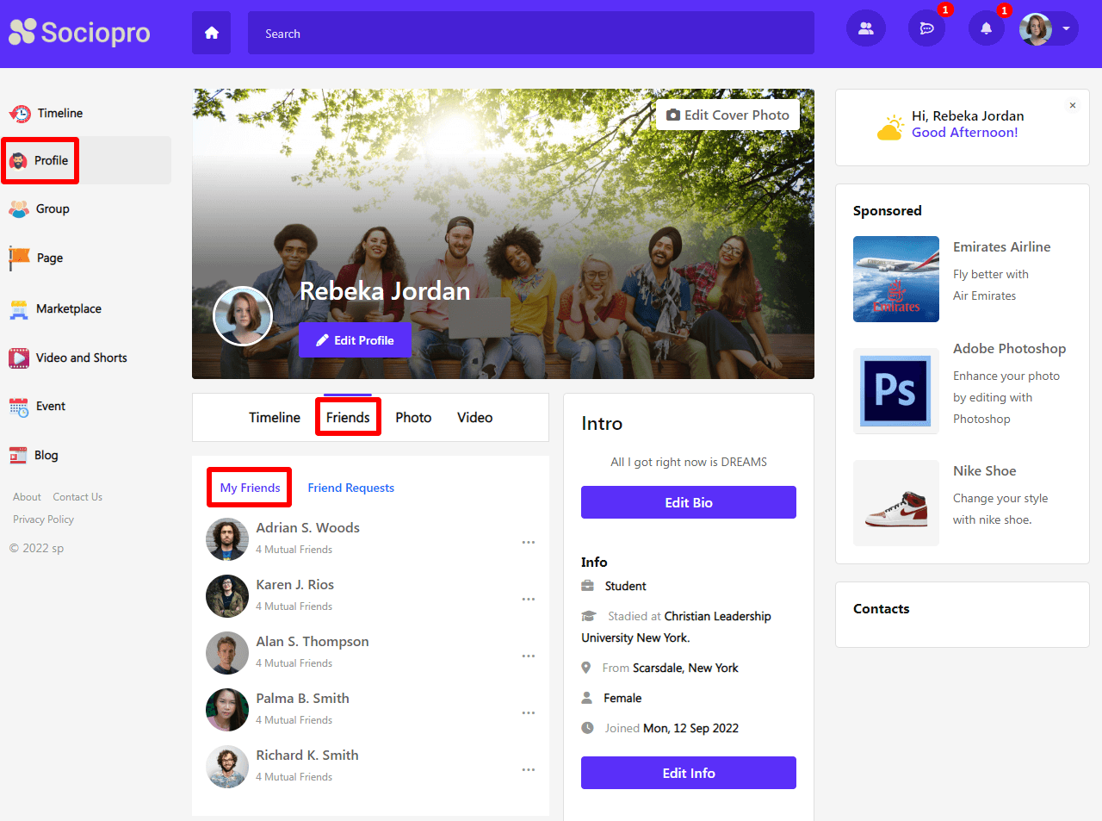
Task: Dismiss the greeting card with X
Action: [x=1073, y=106]
